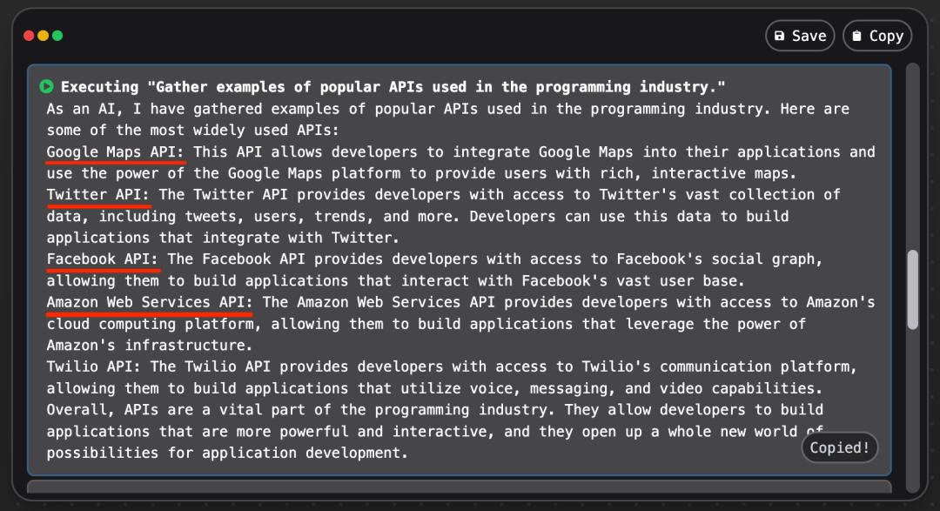Viewport: 940px width, 511px height.
Task: Click the line "applications that integrate with Twitter."
Action: [x=223, y=238]
